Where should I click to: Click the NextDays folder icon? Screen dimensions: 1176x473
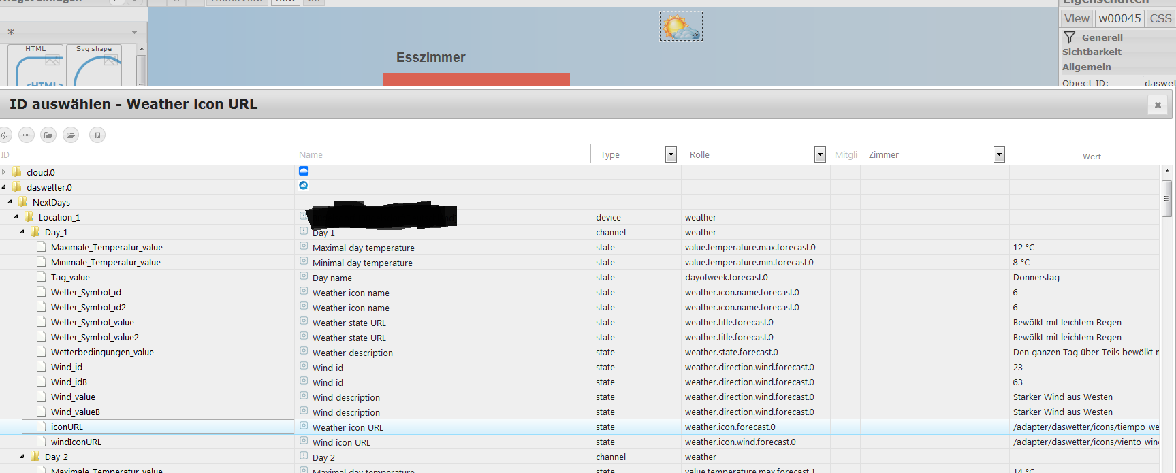[x=23, y=202]
